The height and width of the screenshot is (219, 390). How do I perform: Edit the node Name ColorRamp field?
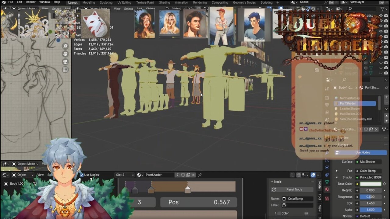297,199
